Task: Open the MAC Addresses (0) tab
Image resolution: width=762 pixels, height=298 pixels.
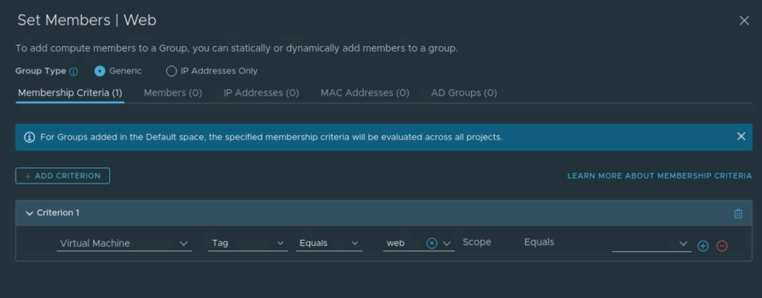Action: pos(365,93)
